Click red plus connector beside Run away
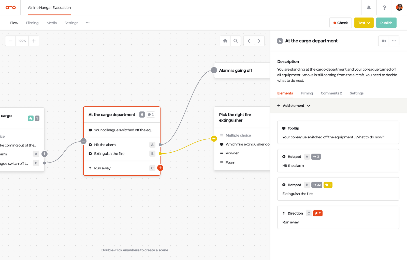407x260 pixels. (160, 168)
